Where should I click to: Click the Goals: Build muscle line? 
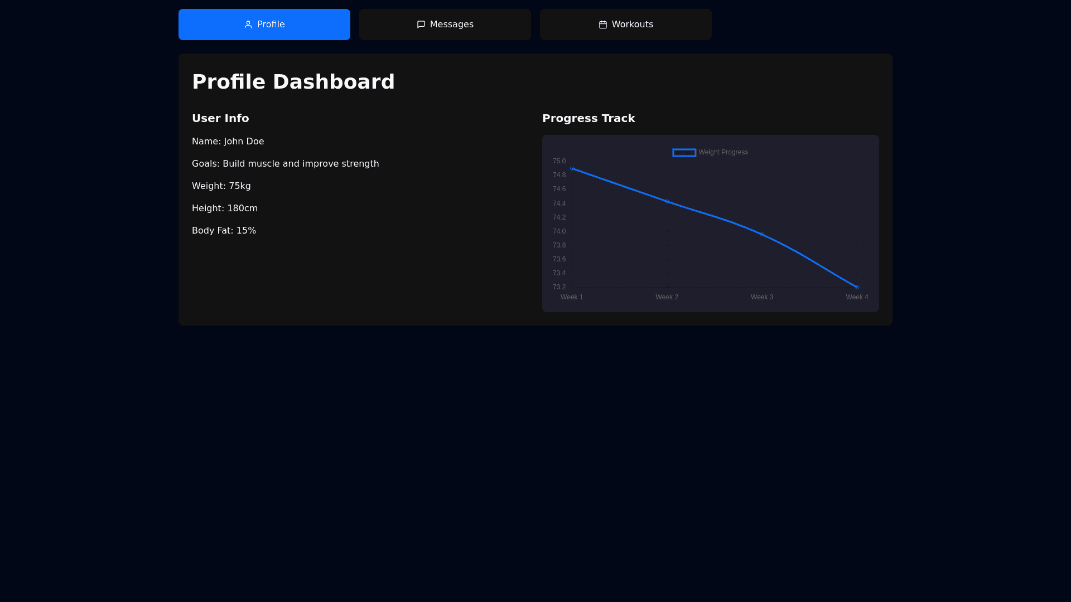pyautogui.click(x=285, y=164)
